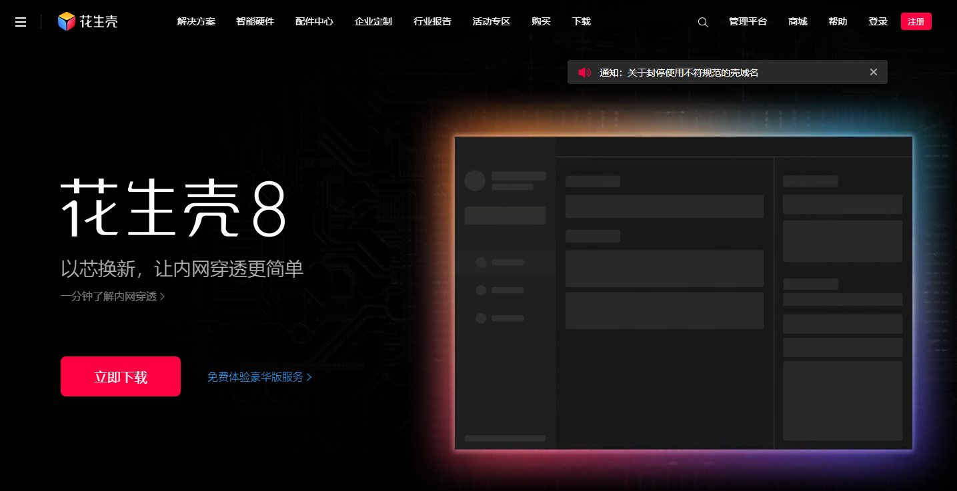957x491 pixels.
Task: Open the 解决方案 menu
Action: click(x=196, y=21)
